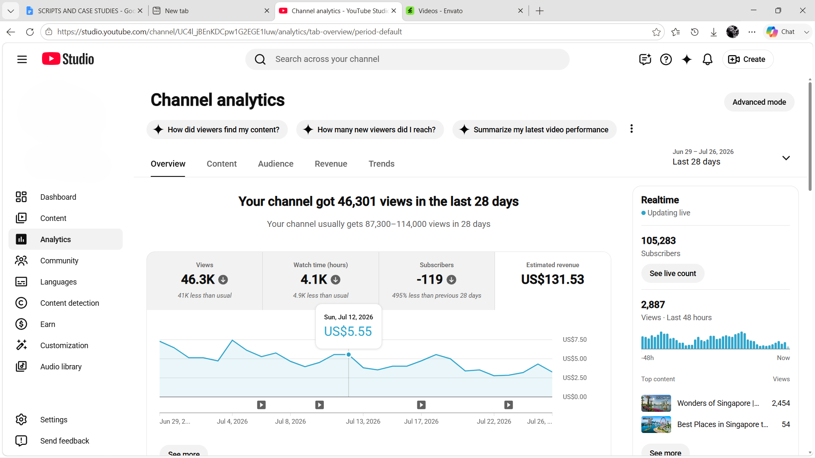Viewport: 815px width, 458px height.
Task: Click the video marker near Jul 17
Action: point(421,405)
